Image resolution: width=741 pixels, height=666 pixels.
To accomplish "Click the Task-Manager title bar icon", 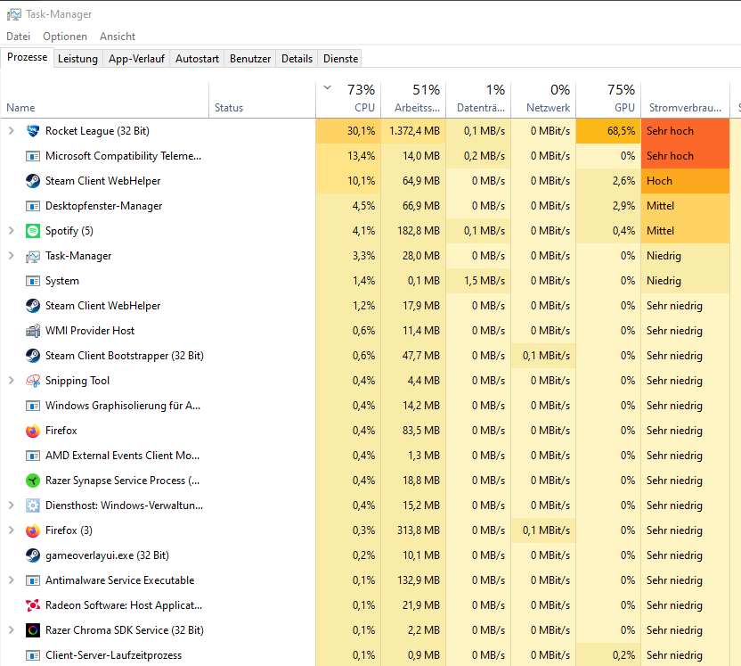I will tap(13, 14).
